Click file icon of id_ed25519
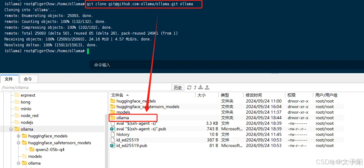The height and width of the screenshot is (168, 364). click(x=113, y=140)
